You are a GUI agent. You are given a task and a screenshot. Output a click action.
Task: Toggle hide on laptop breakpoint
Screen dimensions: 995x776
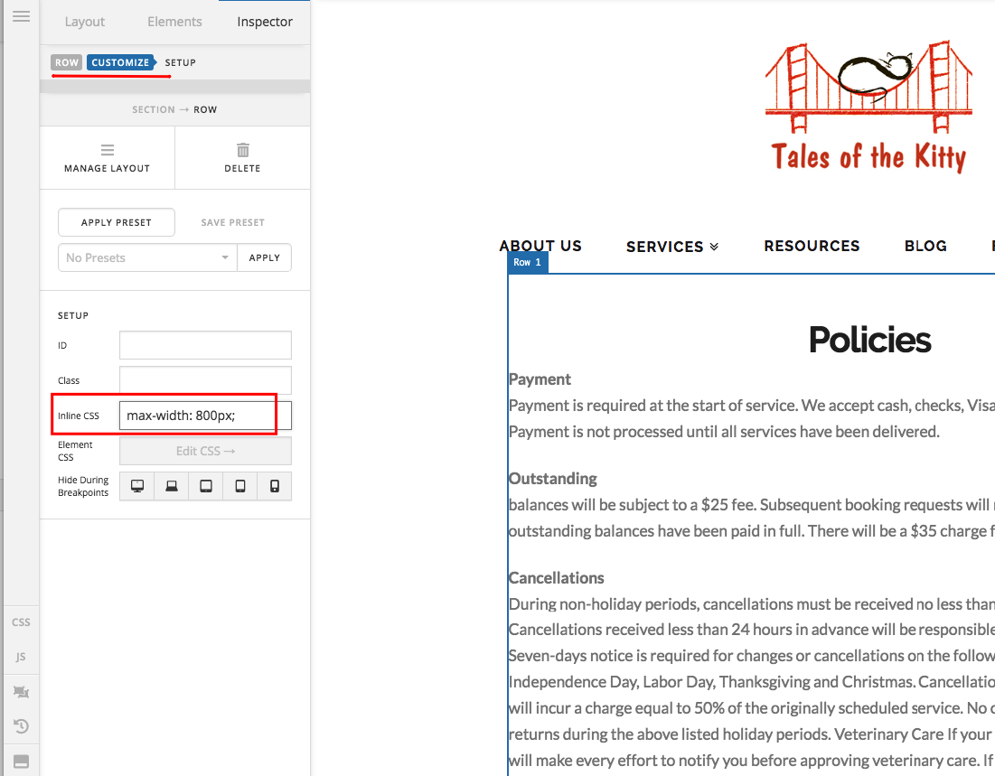point(172,486)
